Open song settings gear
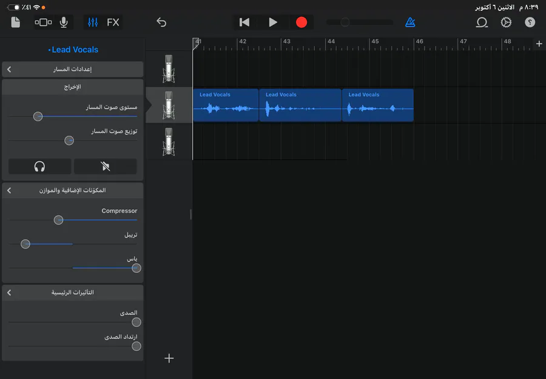Image resolution: width=546 pixels, height=379 pixels. 506,22
